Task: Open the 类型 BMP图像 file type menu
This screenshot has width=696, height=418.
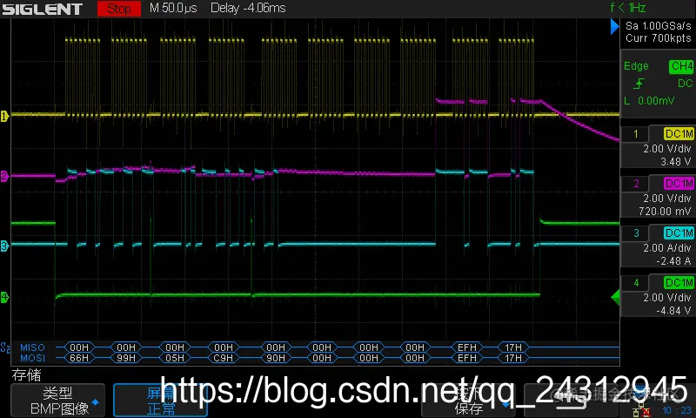Action: point(58,401)
